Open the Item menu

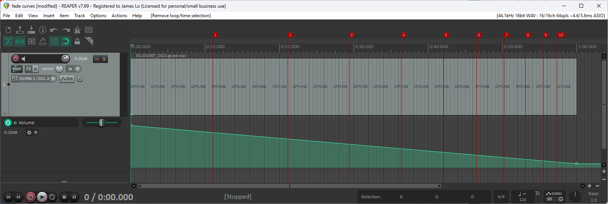click(64, 16)
